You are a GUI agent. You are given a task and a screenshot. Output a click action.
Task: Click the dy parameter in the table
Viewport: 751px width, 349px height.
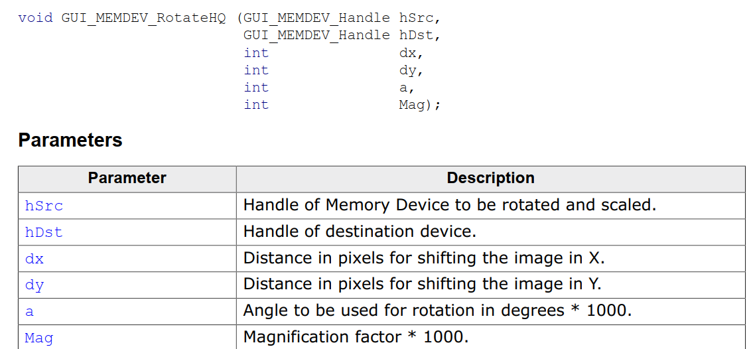tap(34, 286)
